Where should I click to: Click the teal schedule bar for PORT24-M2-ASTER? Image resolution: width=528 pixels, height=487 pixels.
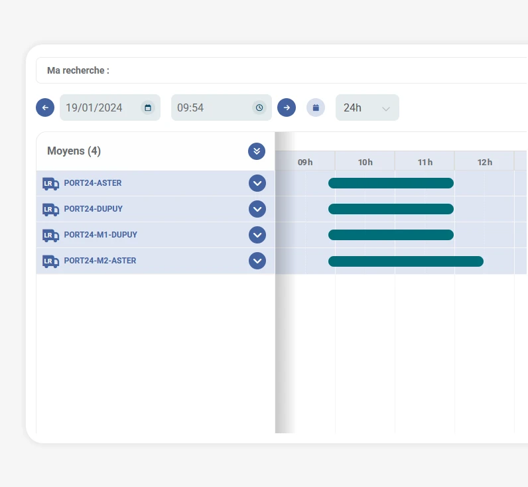pyautogui.click(x=406, y=261)
